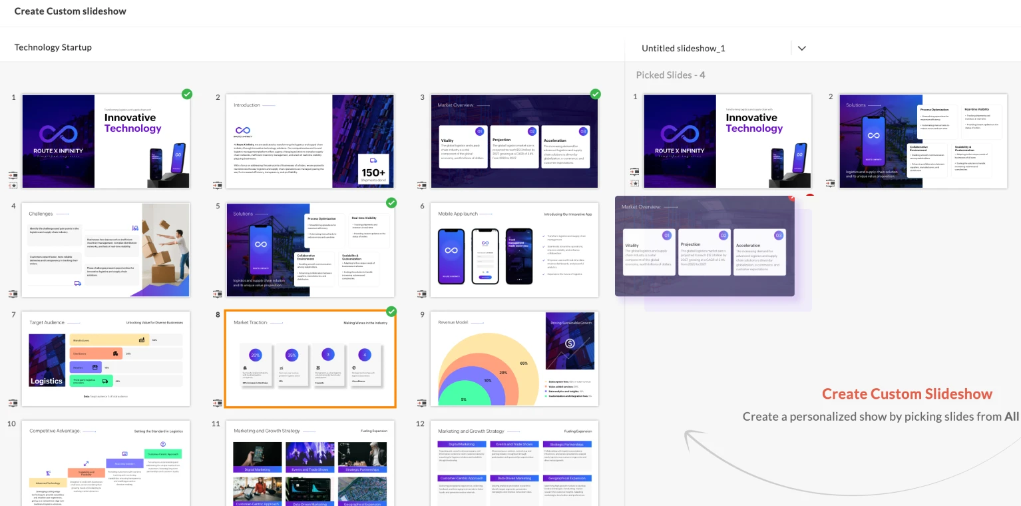Toggle green checkmark on Solutions slide 5
Image resolution: width=1021 pixels, height=506 pixels.
point(391,203)
